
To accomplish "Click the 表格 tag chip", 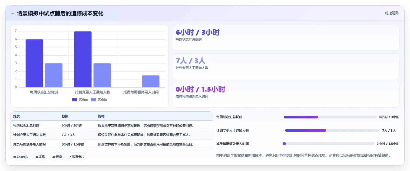I will (40, 157).
